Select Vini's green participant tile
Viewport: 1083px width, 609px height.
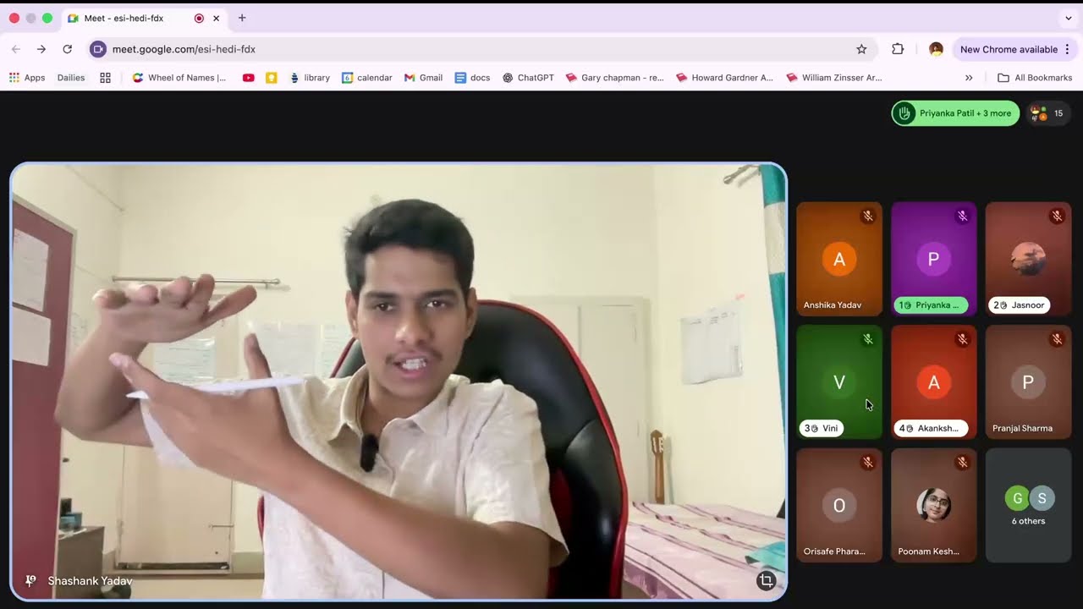pos(839,382)
